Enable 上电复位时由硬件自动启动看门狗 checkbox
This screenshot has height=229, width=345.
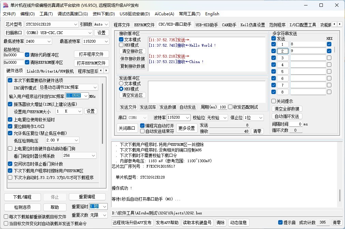(10, 149)
